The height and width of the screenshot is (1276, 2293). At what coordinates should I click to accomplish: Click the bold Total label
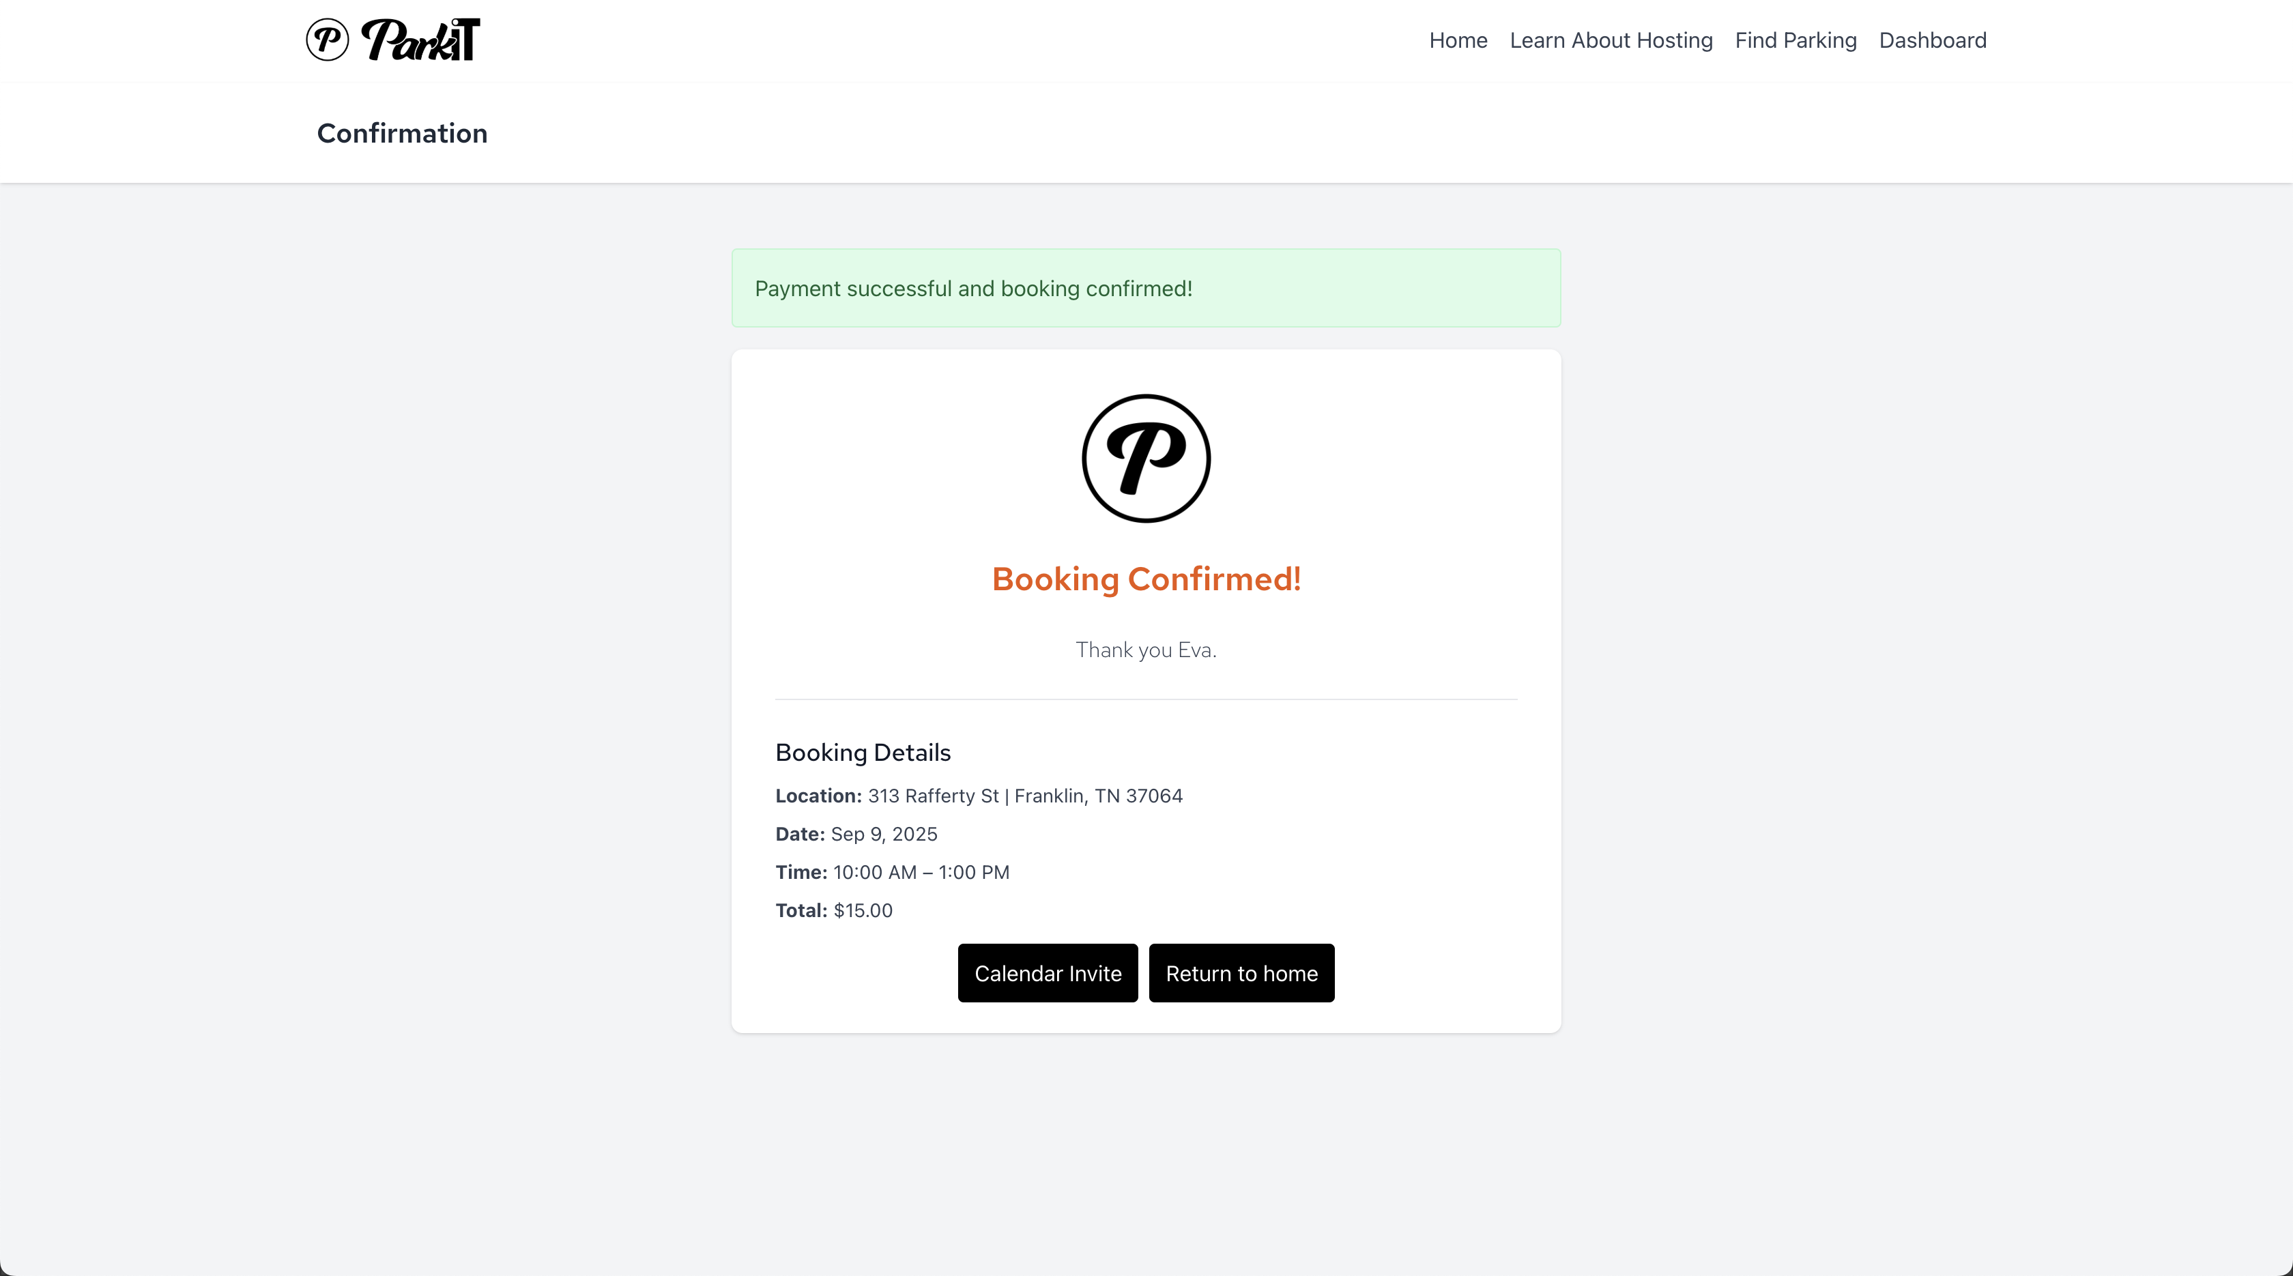tap(801, 910)
